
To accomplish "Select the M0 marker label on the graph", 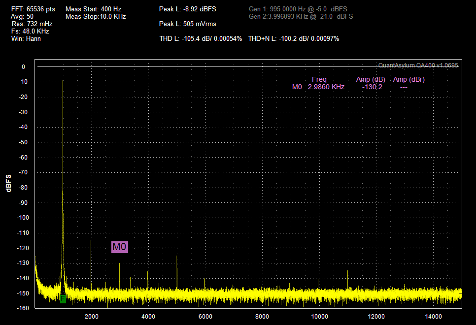I will tap(120, 247).
